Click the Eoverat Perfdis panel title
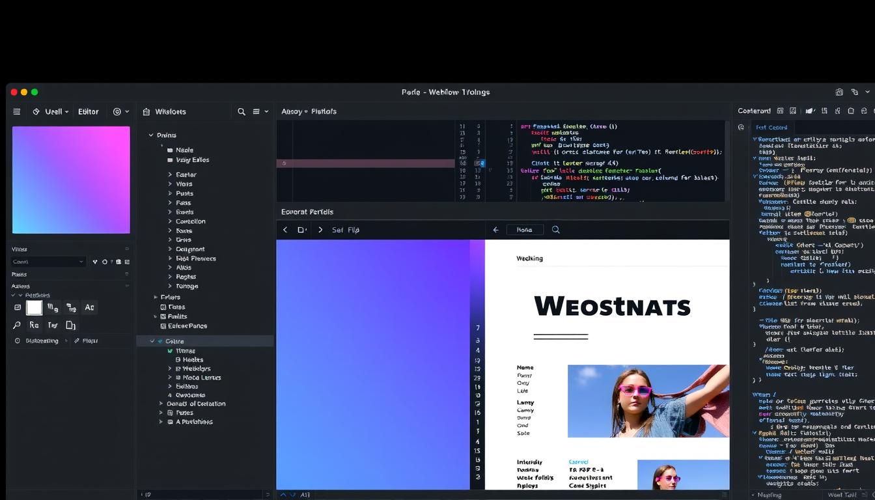Image resolution: width=875 pixels, height=500 pixels. [x=307, y=212]
